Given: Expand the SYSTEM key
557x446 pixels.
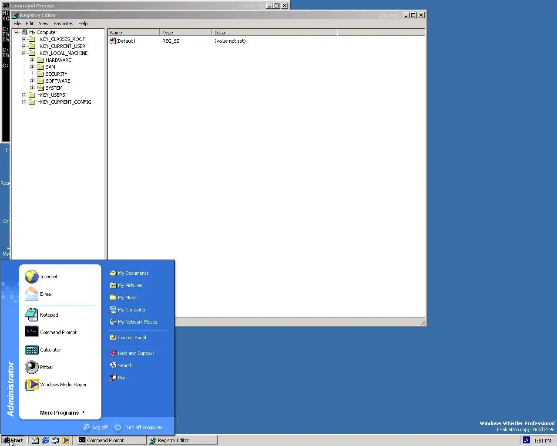Looking at the screenshot, I should (33, 88).
